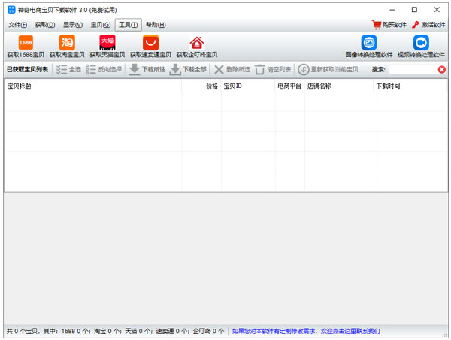Sort by 价格 column header
451x340 pixels.
point(201,86)
